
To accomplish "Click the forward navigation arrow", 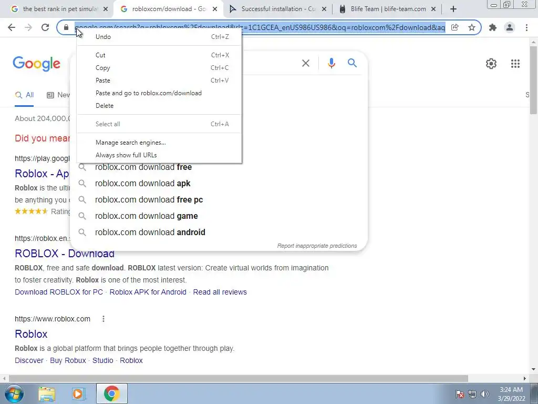I will pos(28,27).
